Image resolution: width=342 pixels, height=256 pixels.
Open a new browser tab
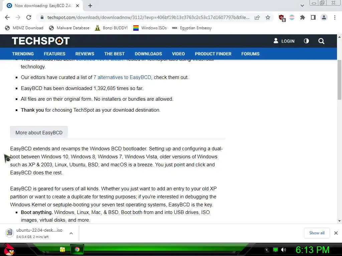click(90, 6)
